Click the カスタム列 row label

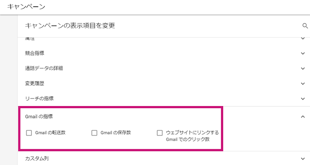pyautogui.click(x=37, y=158)
